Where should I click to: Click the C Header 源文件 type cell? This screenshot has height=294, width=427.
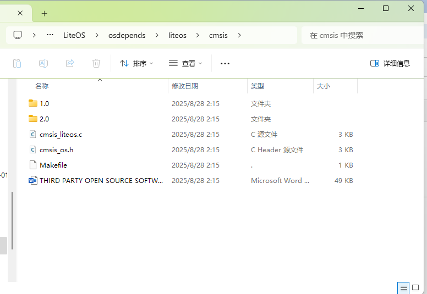tap(277, 150)
